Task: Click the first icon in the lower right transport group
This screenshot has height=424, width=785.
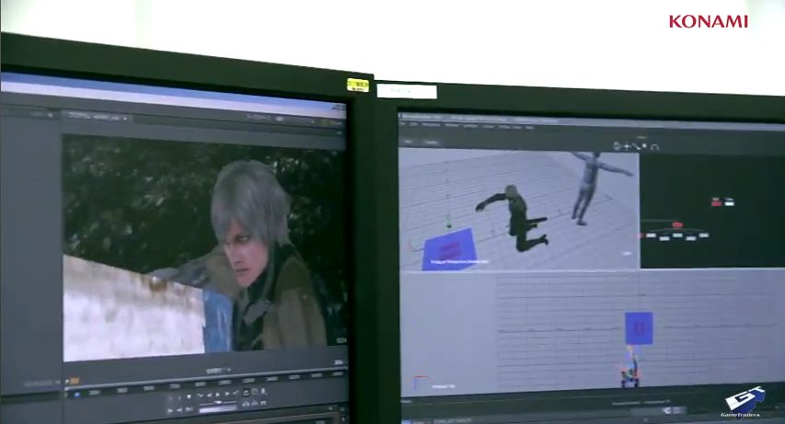Action: pyautogui.click(x=246, y=404)
